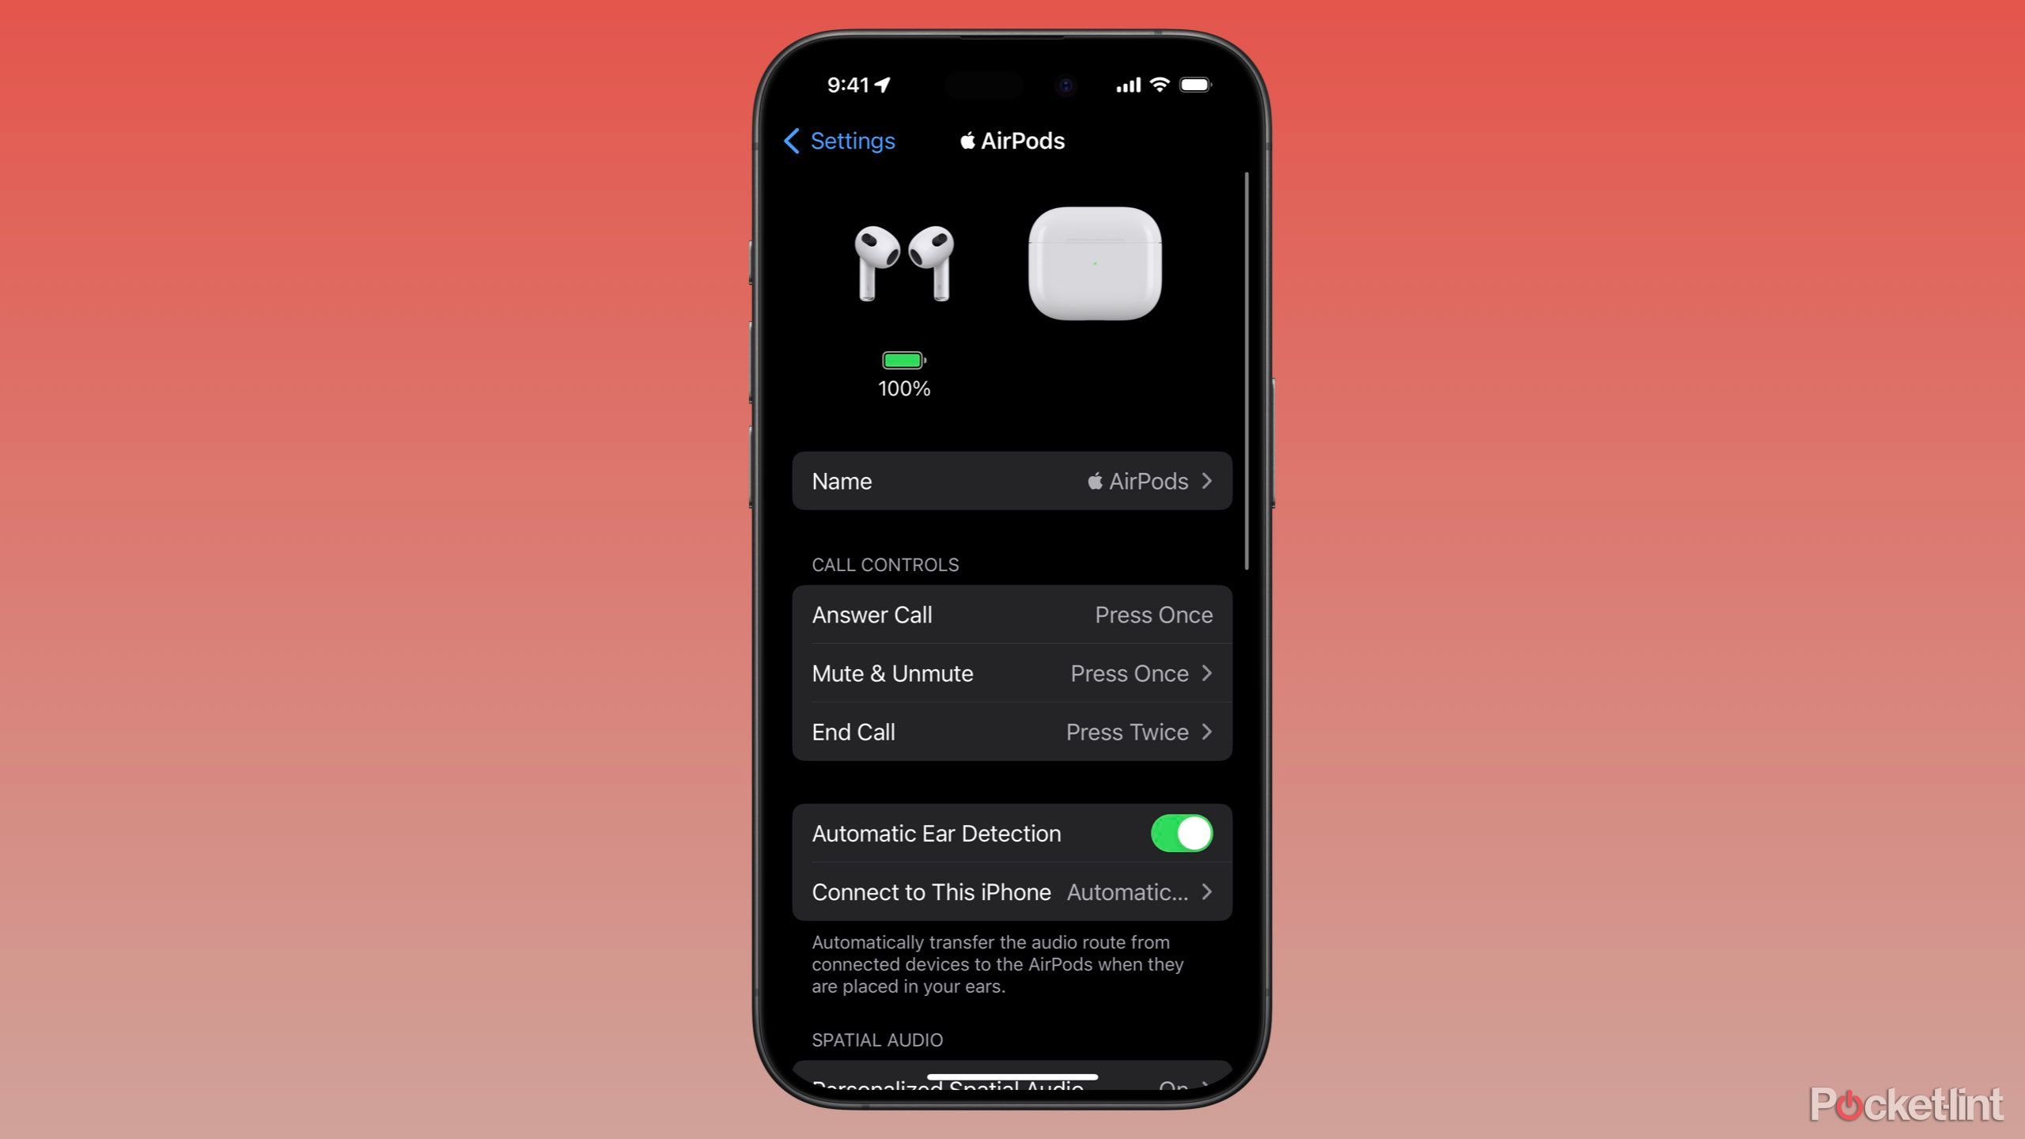
Task: Tap Personalized Spatial Audio option
Action: [x=1012, y=1084]
